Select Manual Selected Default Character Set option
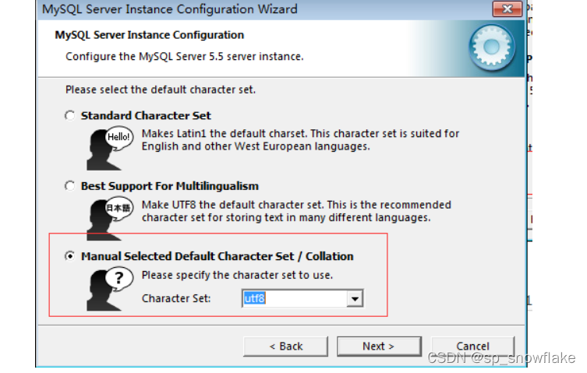This screenshot has width=587, height=373. coord(70,256)
